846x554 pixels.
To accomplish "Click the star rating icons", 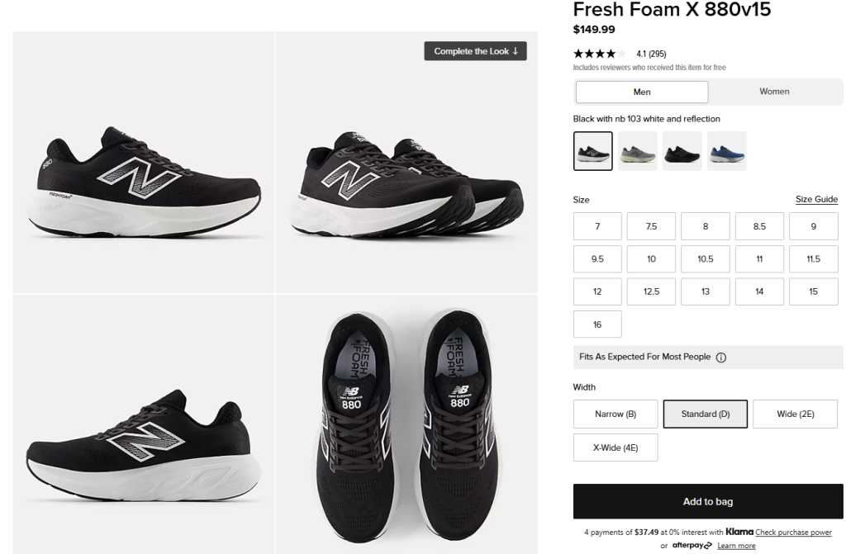I will [x=599, y=54].
